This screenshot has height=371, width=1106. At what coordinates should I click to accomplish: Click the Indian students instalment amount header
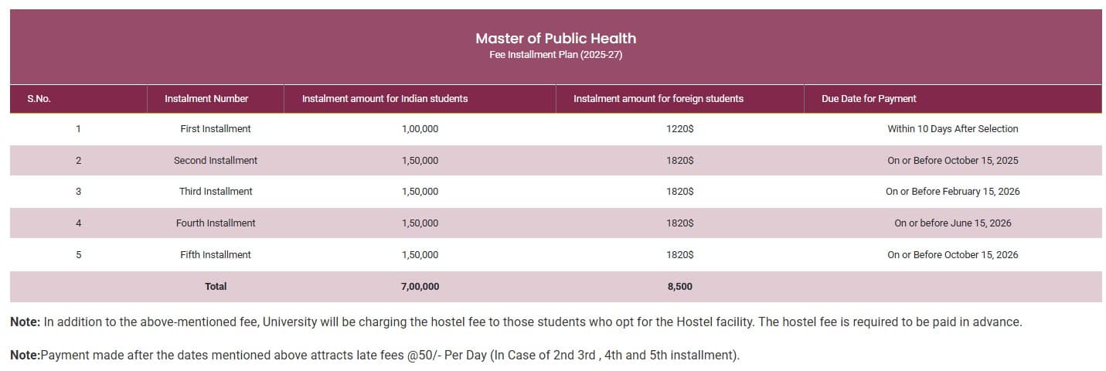384,99
